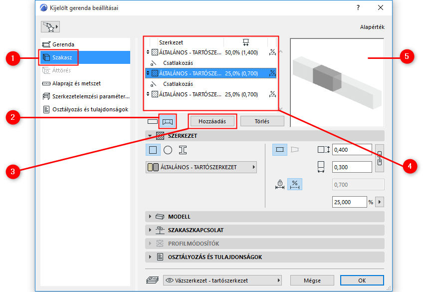Viewport: 425px width, 292px height.
Task: Click the layer icon beside layer dropdown
Action: coord(152,280)
